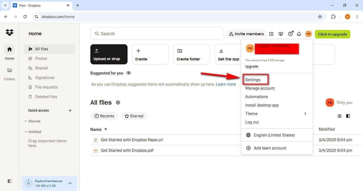Click the storage usage 1.05 MB of 2 GB
This screenshot has width=363, height=191.
tap(45, 186)
